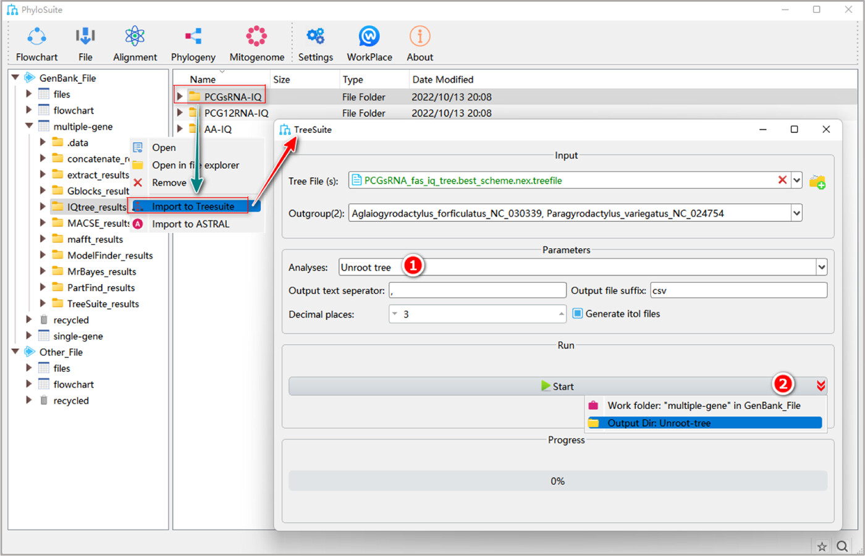Expand the TreeSuite_results folder
The width and height of the screenshot is (865, 556).
(43, 303)
